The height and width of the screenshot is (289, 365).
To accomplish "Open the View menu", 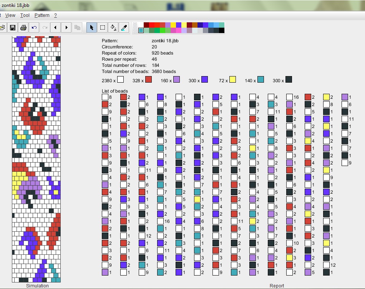I will [x=10, y=15].
